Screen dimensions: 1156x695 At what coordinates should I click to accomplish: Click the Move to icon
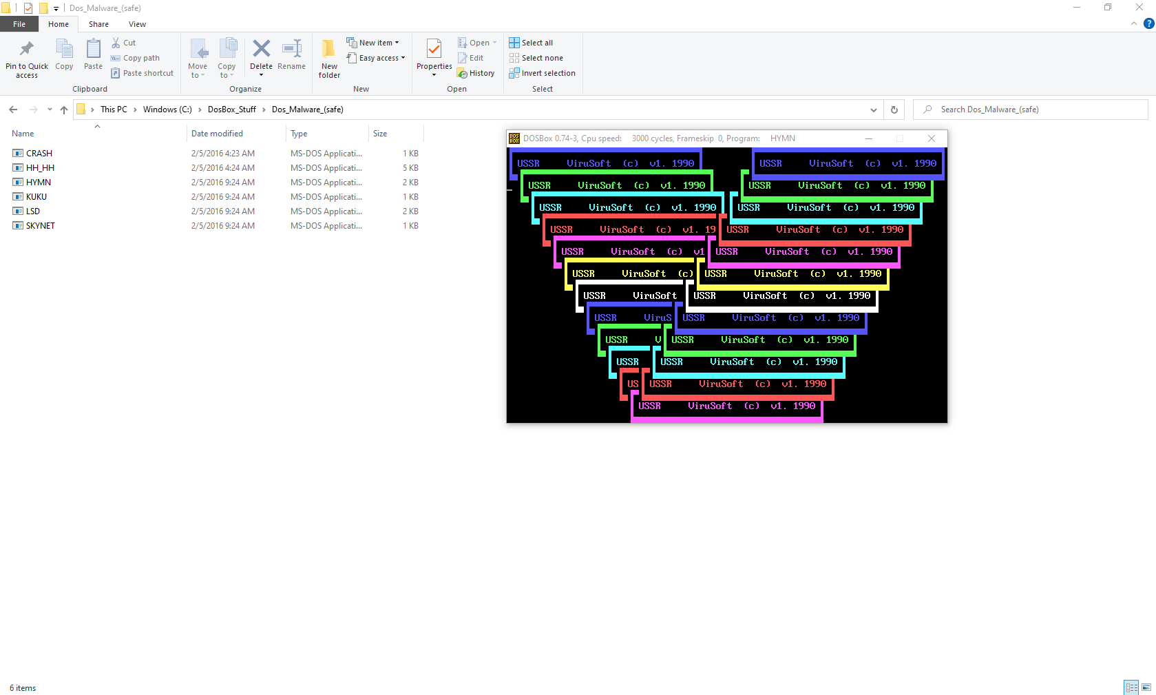(198, 49)
